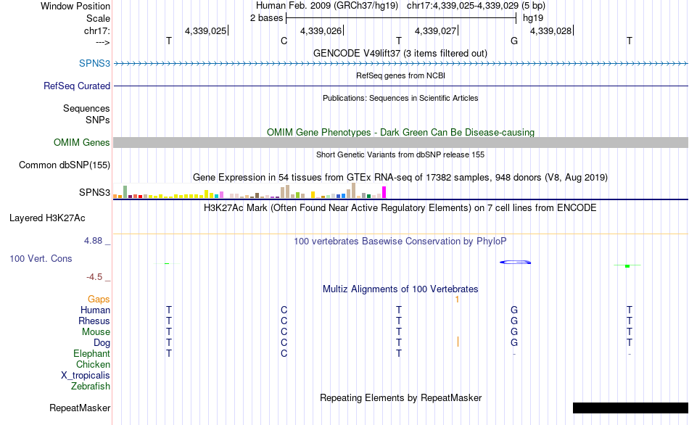Click the orange insertion tick in Dog row

pos(458,342)
